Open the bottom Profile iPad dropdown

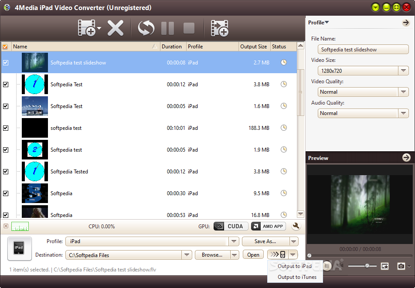(x=234, y=241)
